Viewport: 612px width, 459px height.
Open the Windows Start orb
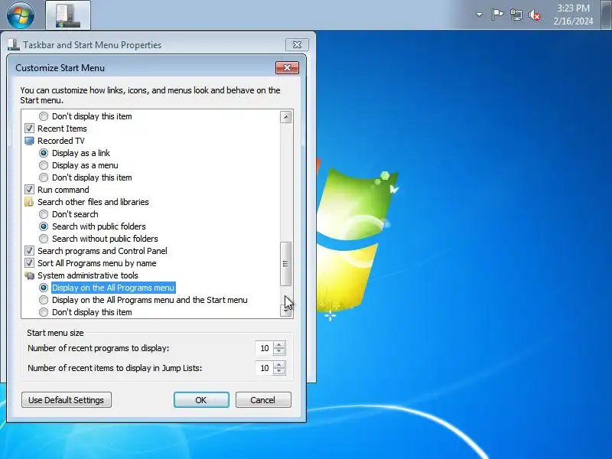coord(21,15)
